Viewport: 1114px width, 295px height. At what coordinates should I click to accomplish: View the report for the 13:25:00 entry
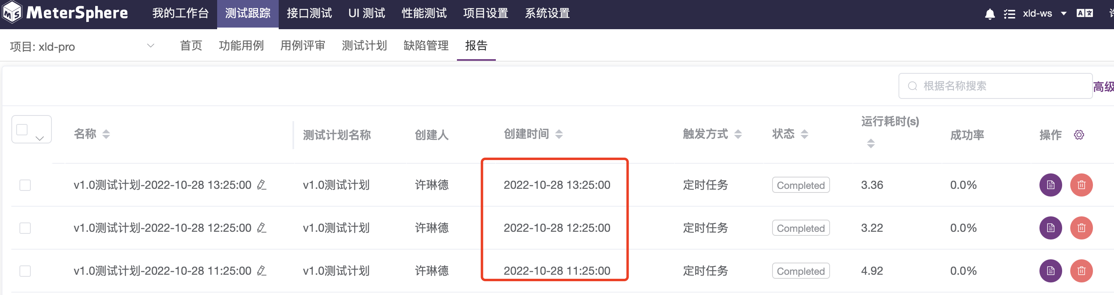tap(1051, 185)
